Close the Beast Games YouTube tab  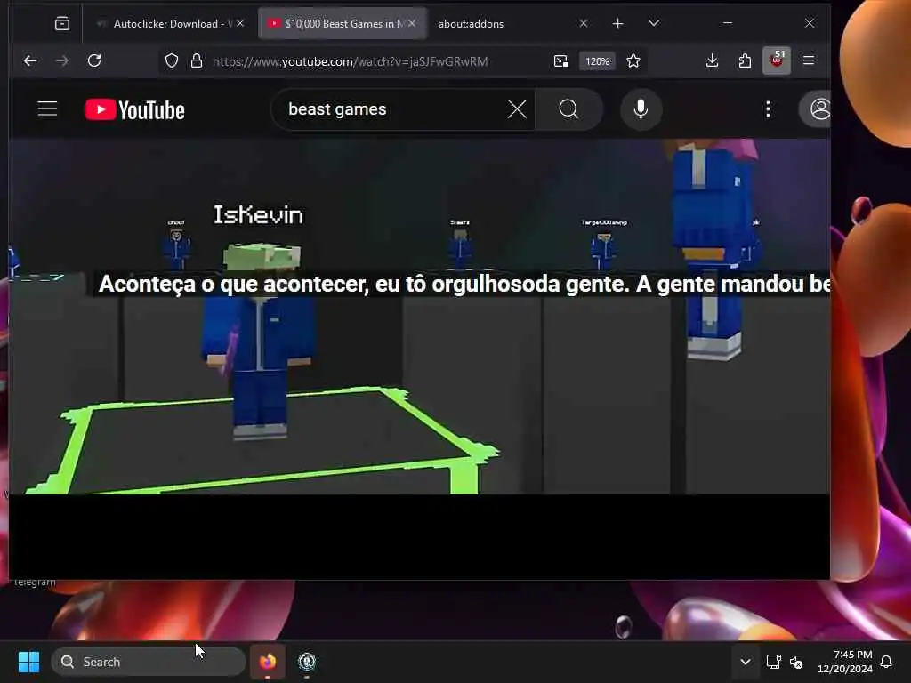412,23
